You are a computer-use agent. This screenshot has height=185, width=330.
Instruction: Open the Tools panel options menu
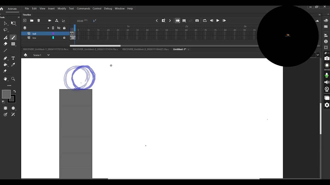tap(19, 17)
